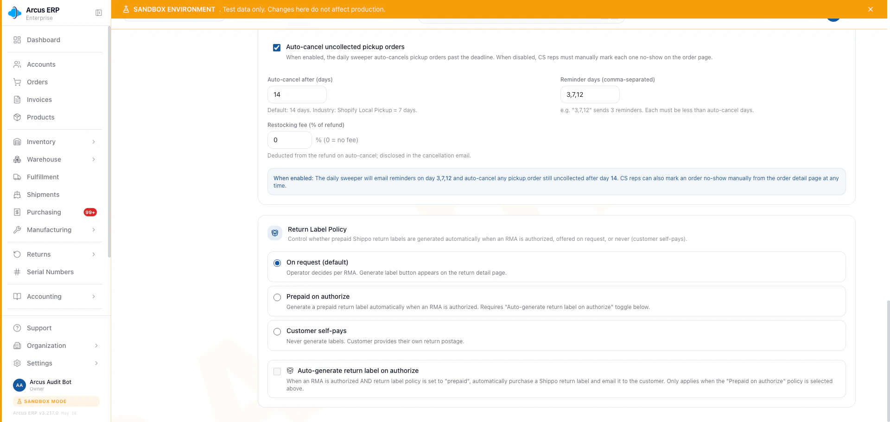This screenshot has width=890, height=422.
Task: Click the Accounting book icon
Action: click(17, 296)
